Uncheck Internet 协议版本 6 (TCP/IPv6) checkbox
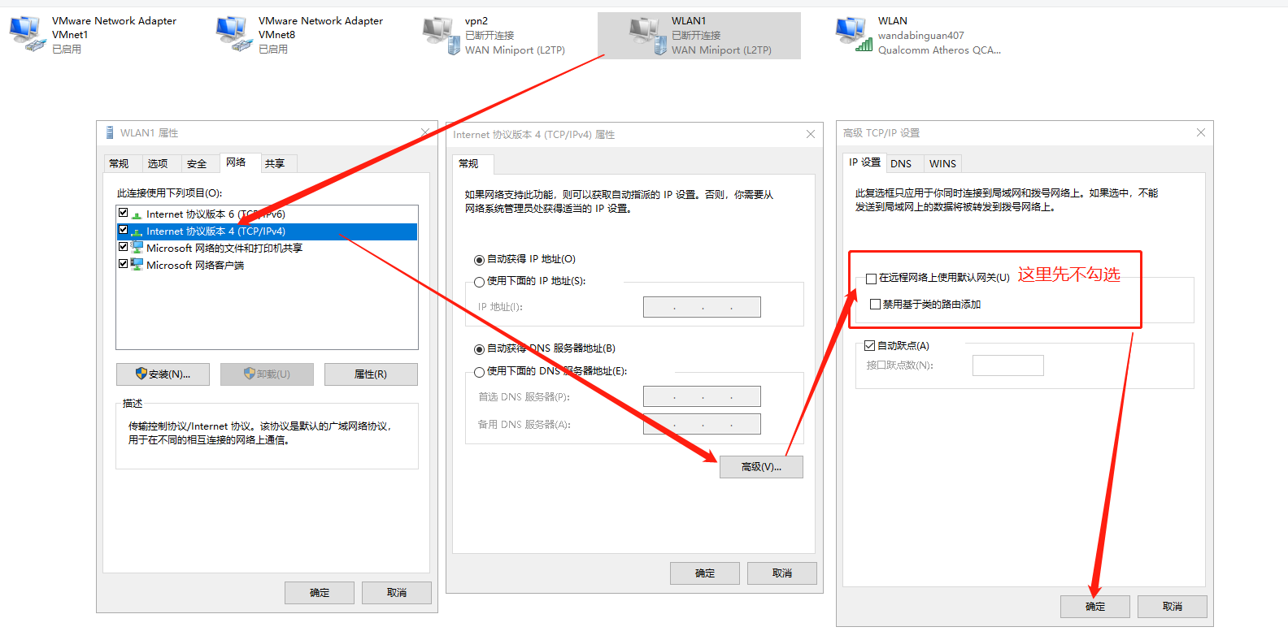The image size is (1288, 640). point(124,213)
